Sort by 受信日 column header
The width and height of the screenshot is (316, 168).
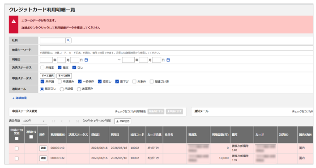coord(95,134)
